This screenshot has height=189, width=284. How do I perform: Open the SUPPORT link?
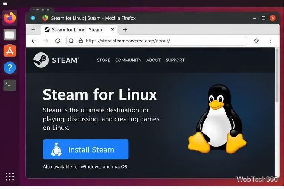175,60
